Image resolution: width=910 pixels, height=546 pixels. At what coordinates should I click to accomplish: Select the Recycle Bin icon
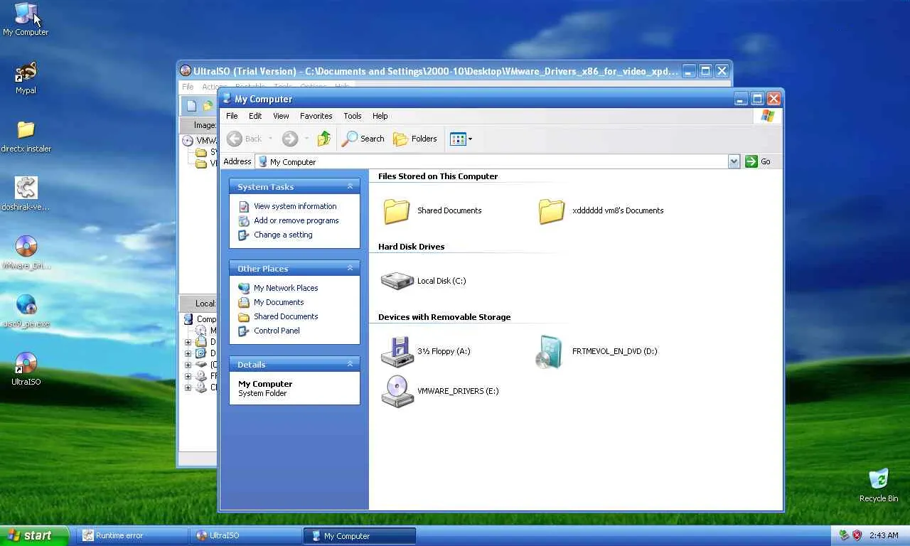click(879, 486)
